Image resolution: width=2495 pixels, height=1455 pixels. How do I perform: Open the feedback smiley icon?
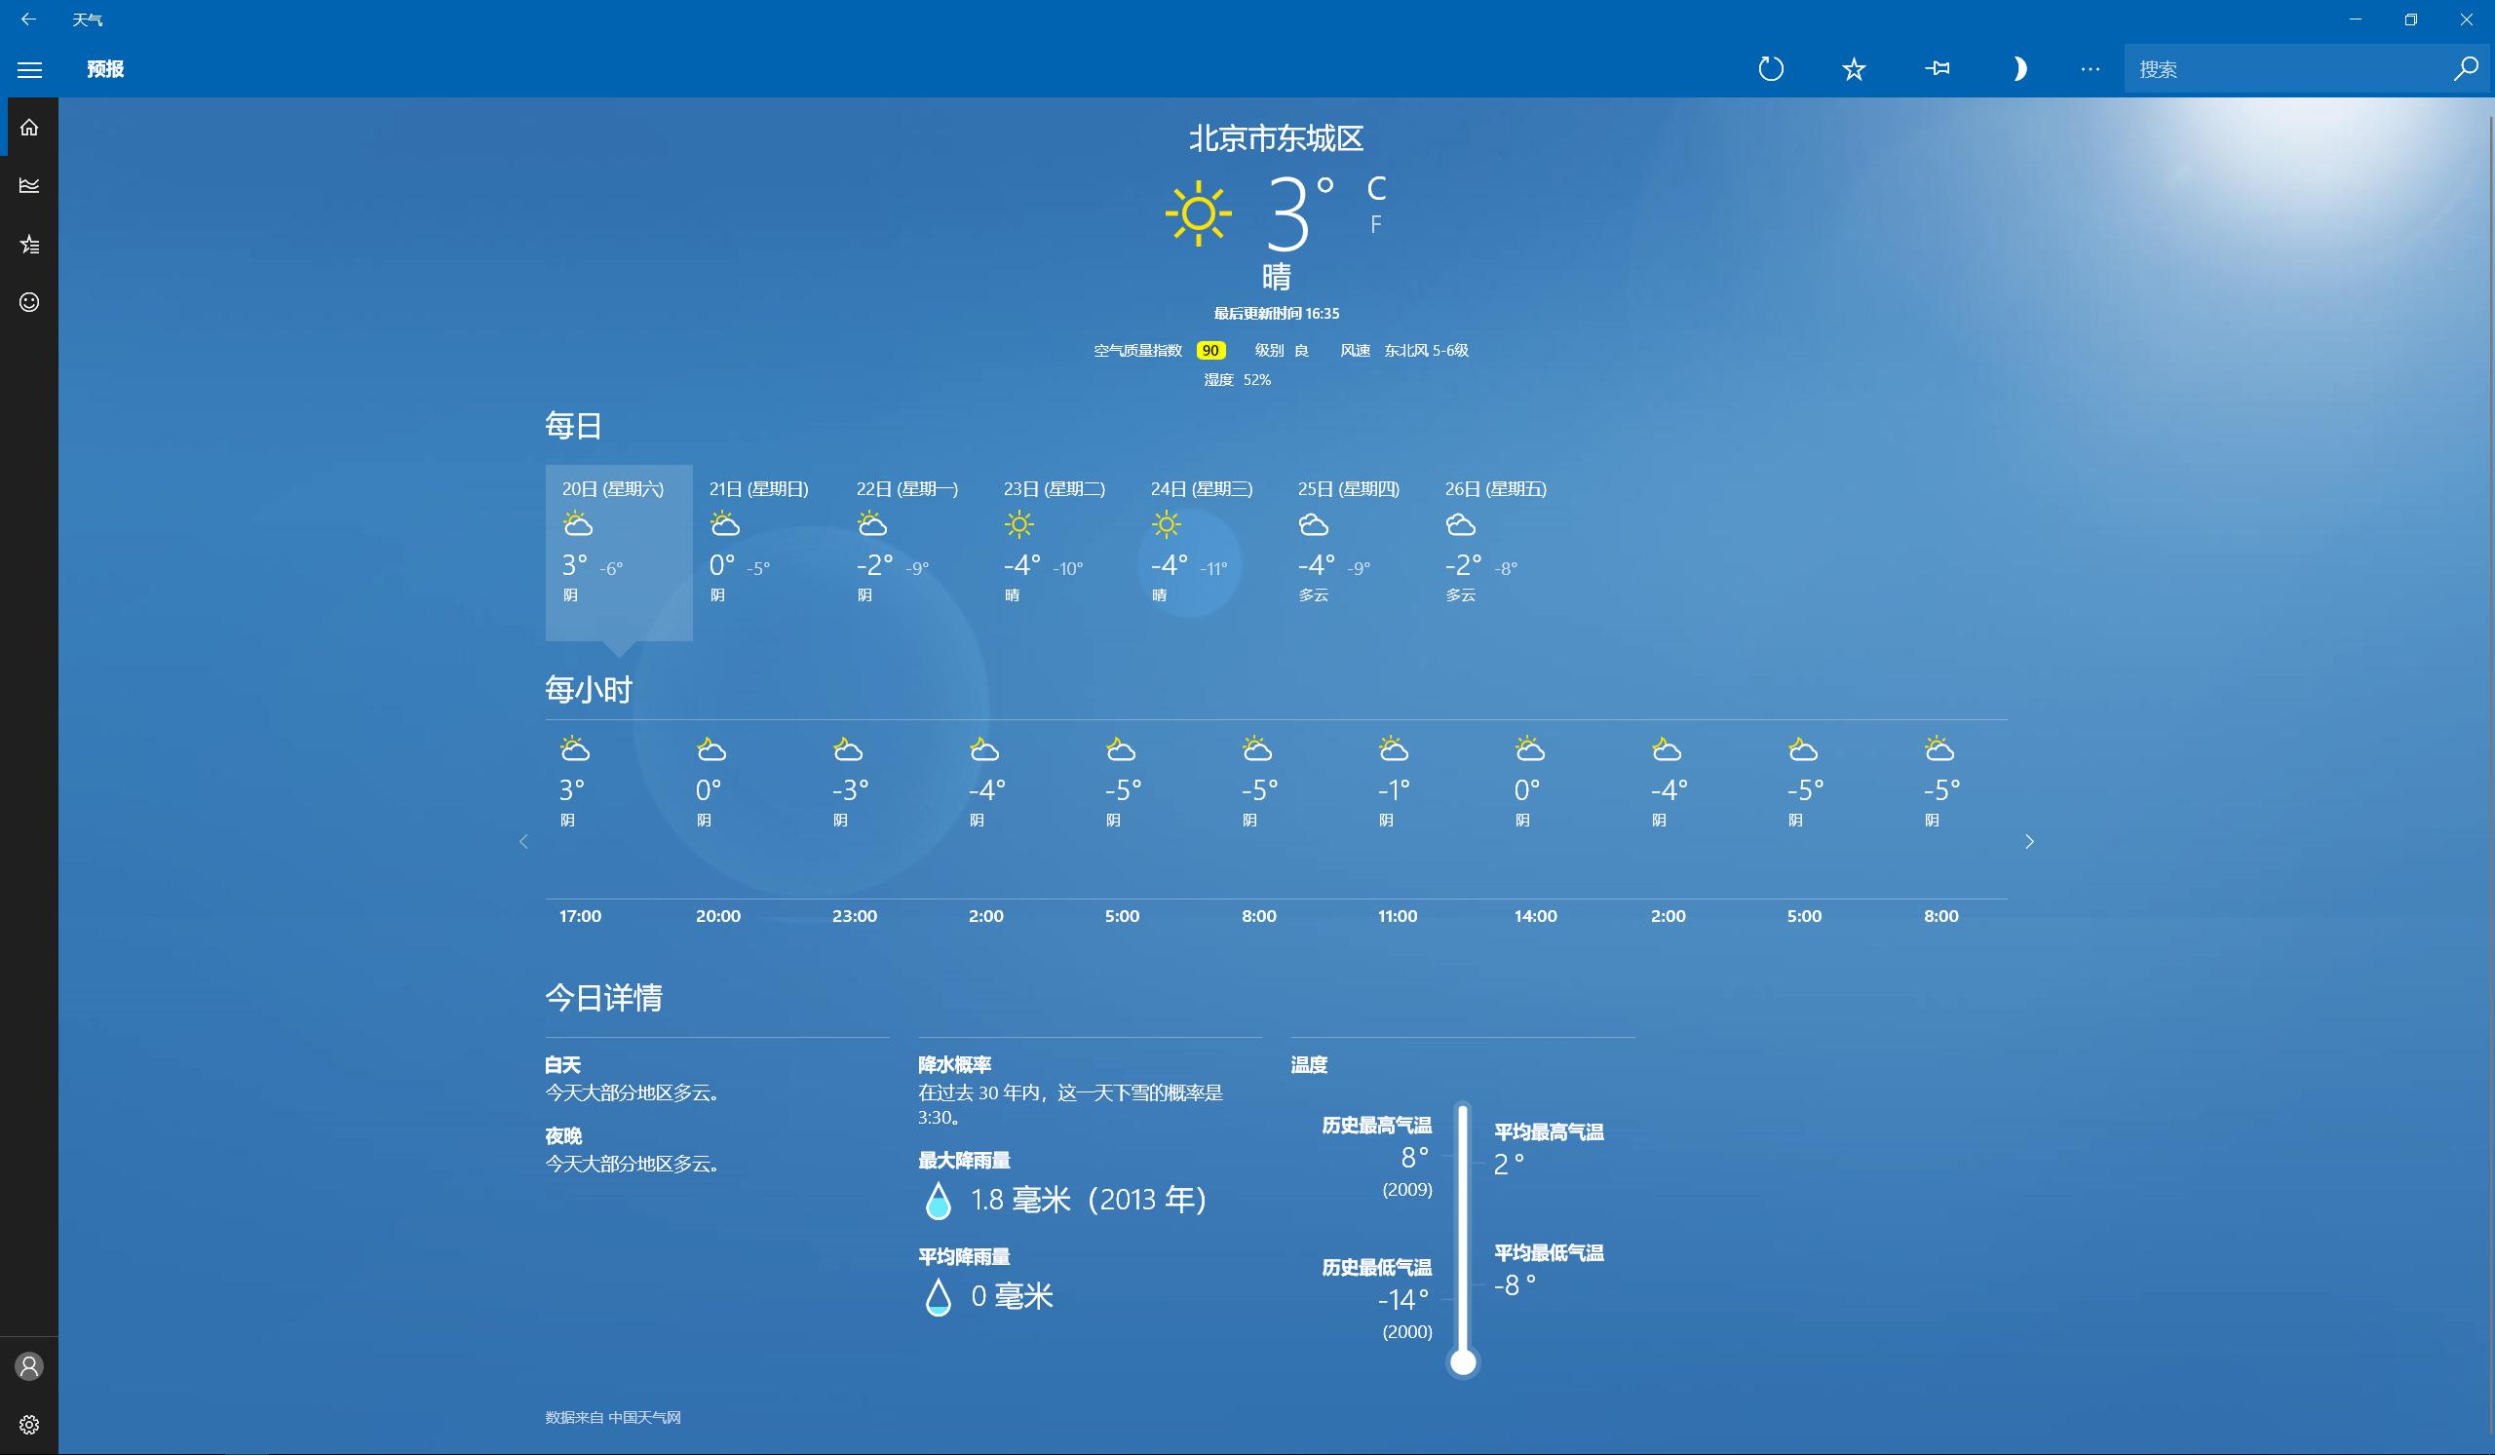pos(29,302)
